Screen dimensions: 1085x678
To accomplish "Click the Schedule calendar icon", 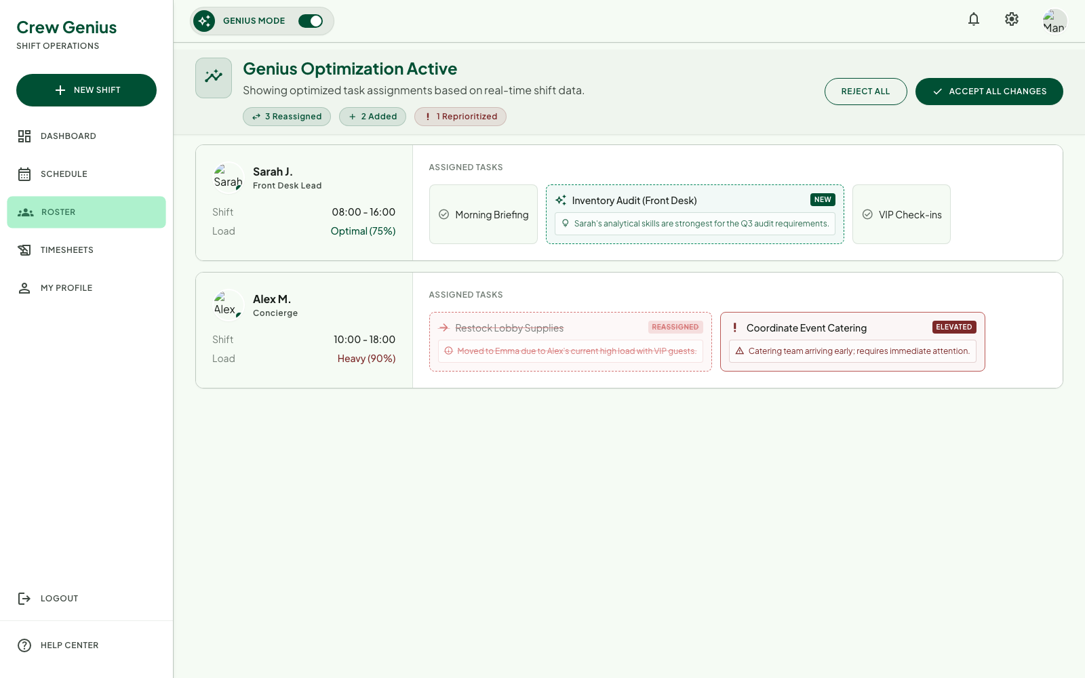I will [24, 174].
